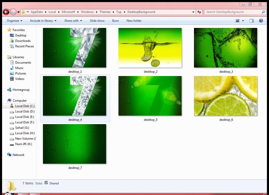The width and height of the screenshot is (269, 195).
Task: Click the Refresh button next to address bar
Action: coord(199,12)
